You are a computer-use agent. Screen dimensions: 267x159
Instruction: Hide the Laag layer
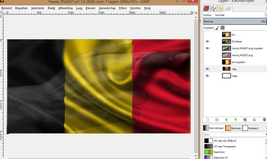tap(207, 76)
